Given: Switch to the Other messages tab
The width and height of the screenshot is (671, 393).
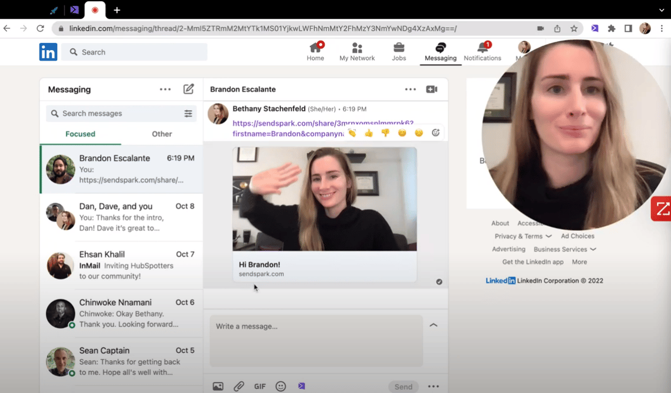Looking at the screenshot, I should coord(162,134).
